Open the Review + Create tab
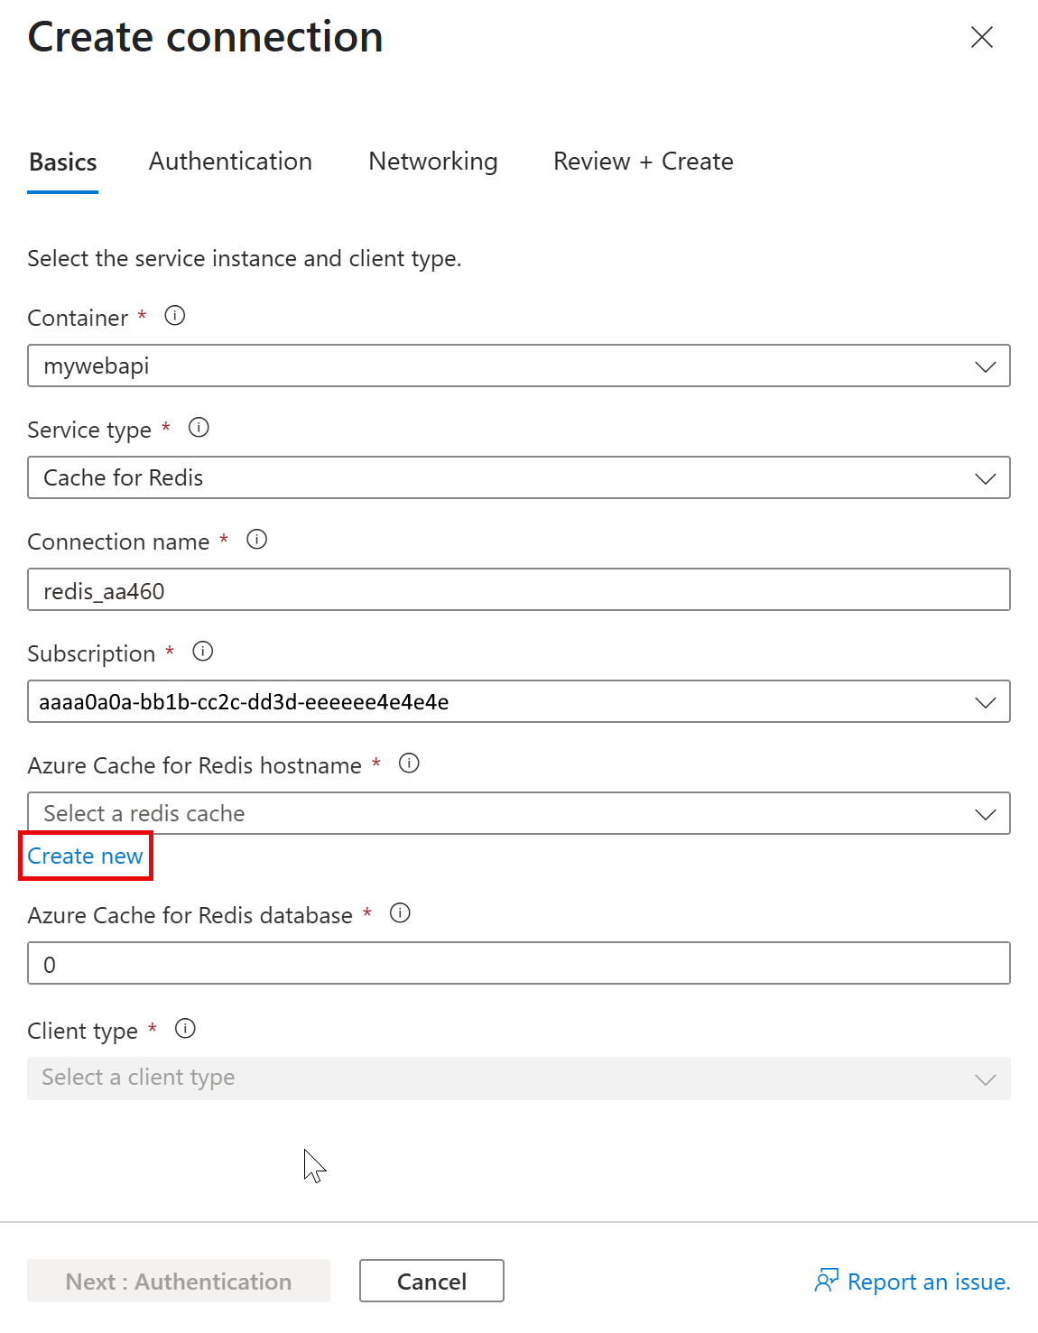This screenshot has height=1333, width=1038. point(643,162)
